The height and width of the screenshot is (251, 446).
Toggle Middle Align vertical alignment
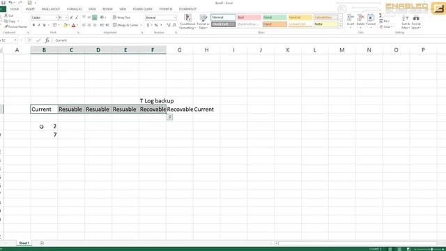[89, 17]
